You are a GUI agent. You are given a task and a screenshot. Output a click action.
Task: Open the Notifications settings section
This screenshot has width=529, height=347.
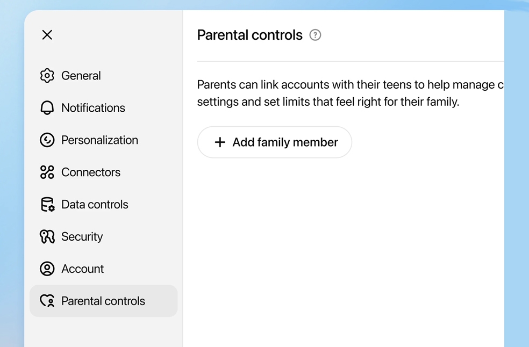pyautogui.click(x=93, y=107)
